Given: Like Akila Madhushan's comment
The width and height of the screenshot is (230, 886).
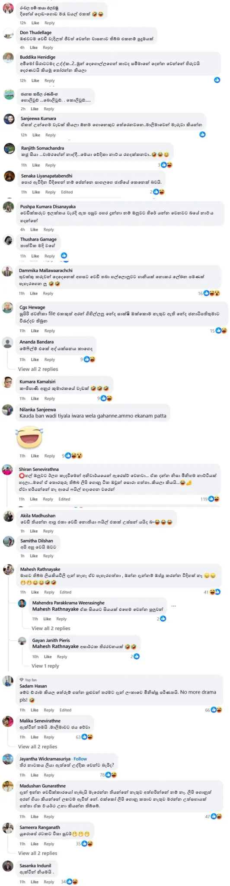Looking at the screenshot, I should (x=35, y=531).
